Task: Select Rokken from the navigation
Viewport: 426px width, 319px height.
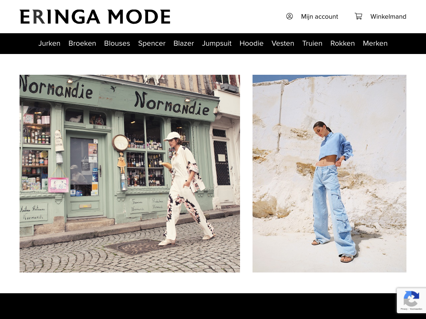Action: [x=342, y=43]
